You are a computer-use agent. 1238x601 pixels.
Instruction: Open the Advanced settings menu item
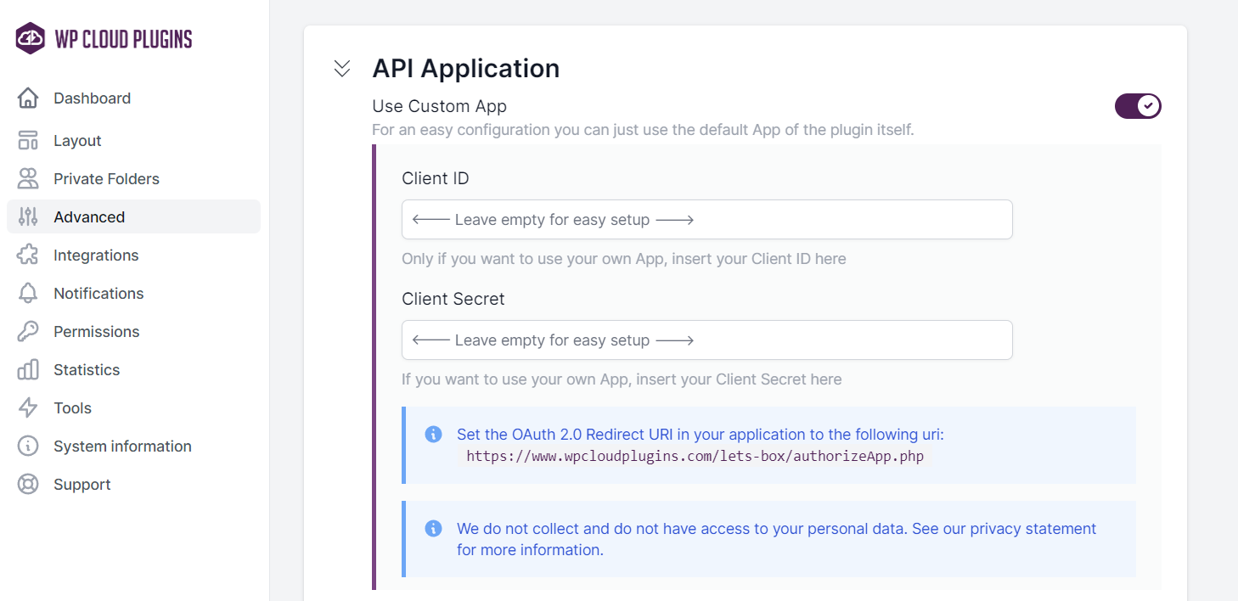click(x=89, y=217)
